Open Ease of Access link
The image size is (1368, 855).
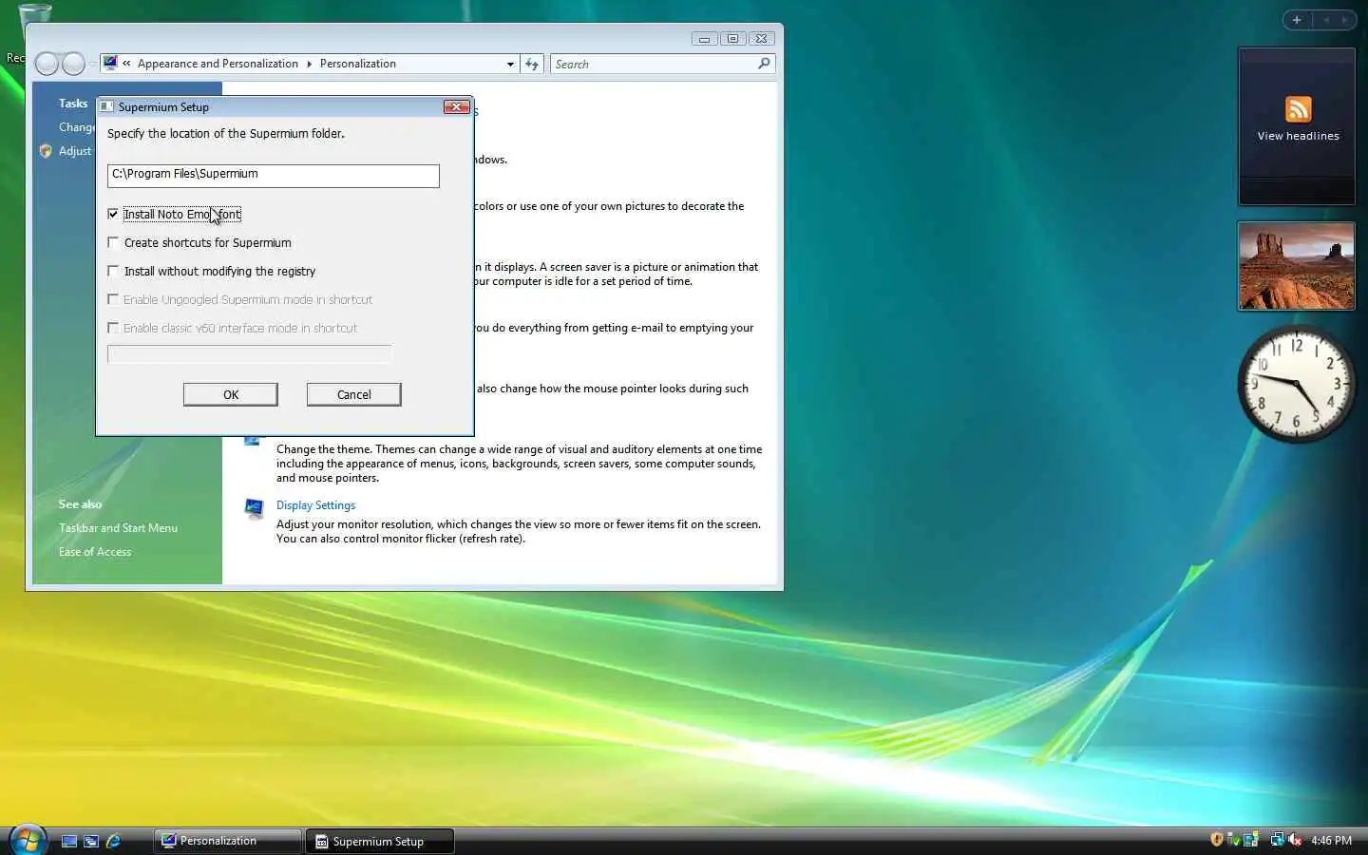tap(95, 552)
